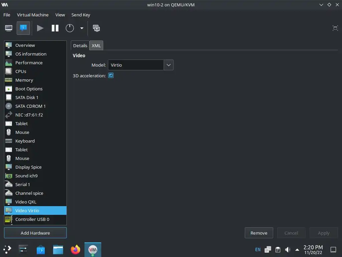Expand the shutdown options arrow
This screenshot has width=342, height=257.
(x=82, y=28)
